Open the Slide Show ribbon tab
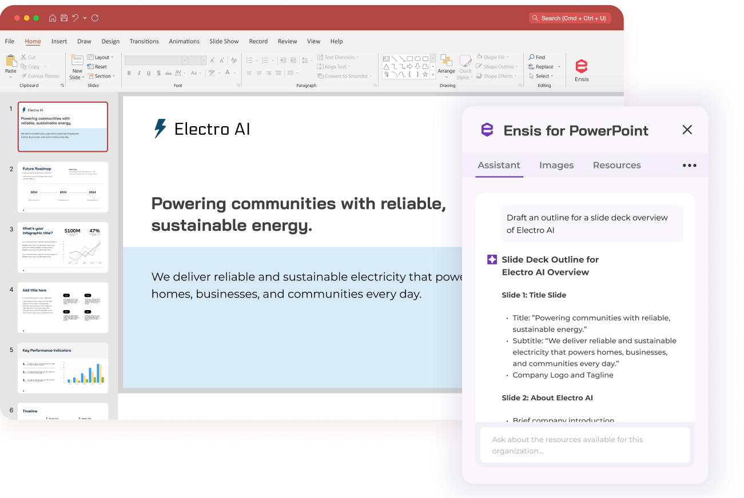This screenshot has width=744, height=498. pyautogui.click(x=224, y=41)
